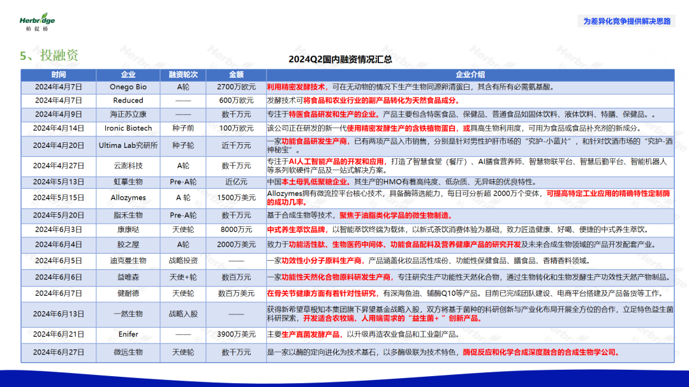The height and width of the screenshot is (387, 689).
Task: Click the 企业介绍 column header
Action: click(x=470, y=75)
